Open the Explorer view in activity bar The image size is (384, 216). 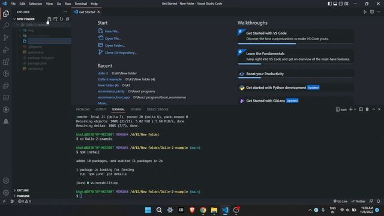[6, 14]
